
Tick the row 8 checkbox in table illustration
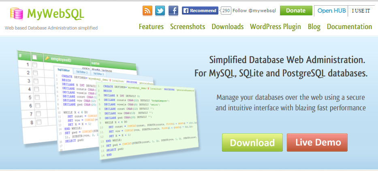(x=39, y=122)
